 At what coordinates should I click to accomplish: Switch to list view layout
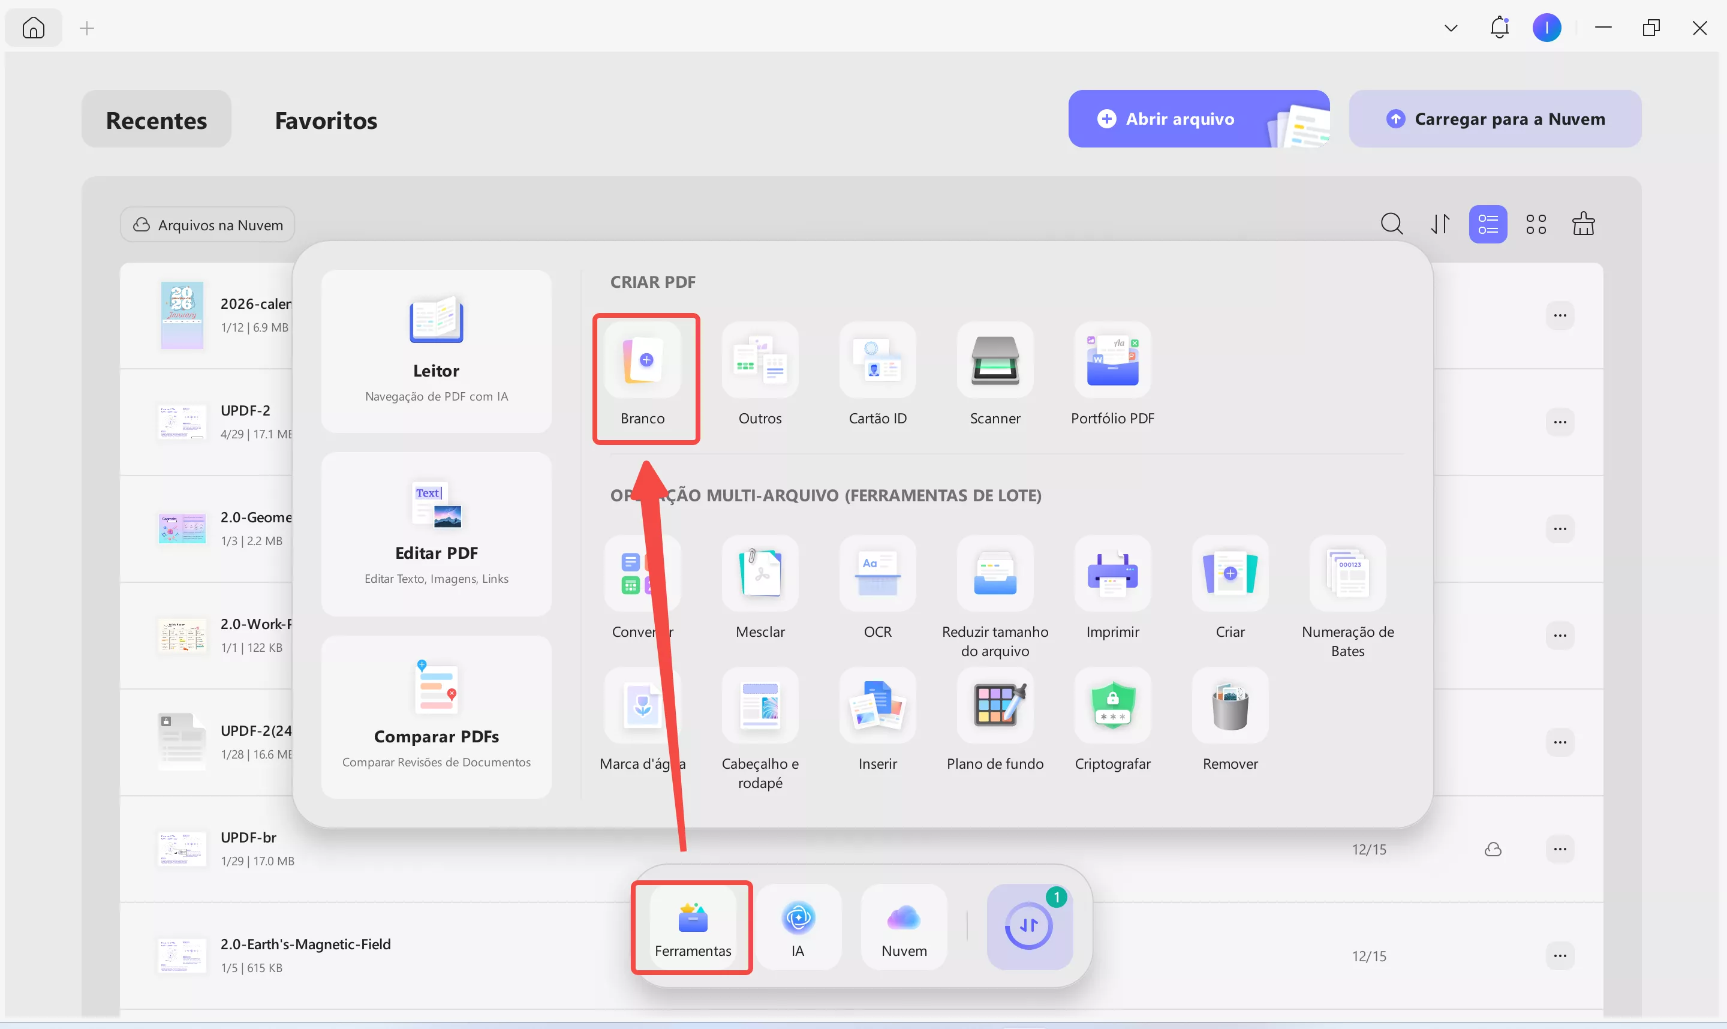coord(1487,225)
